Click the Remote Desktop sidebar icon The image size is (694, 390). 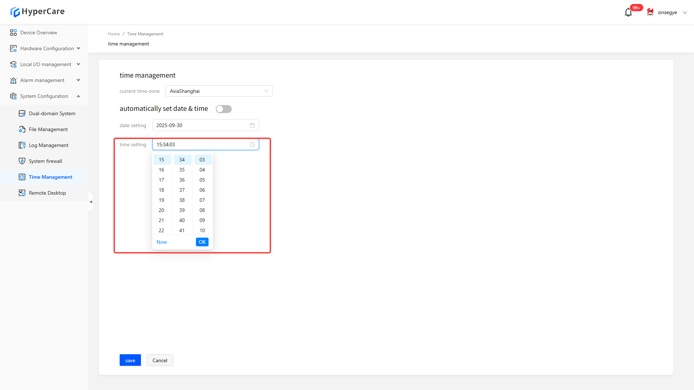[22, 193]
